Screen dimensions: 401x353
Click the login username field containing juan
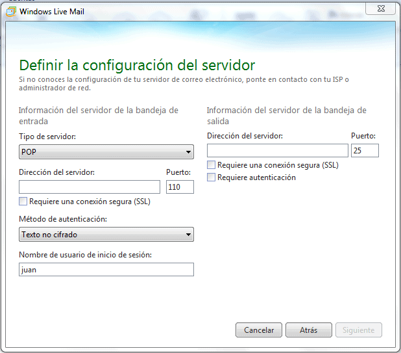(x=106, y=270)
